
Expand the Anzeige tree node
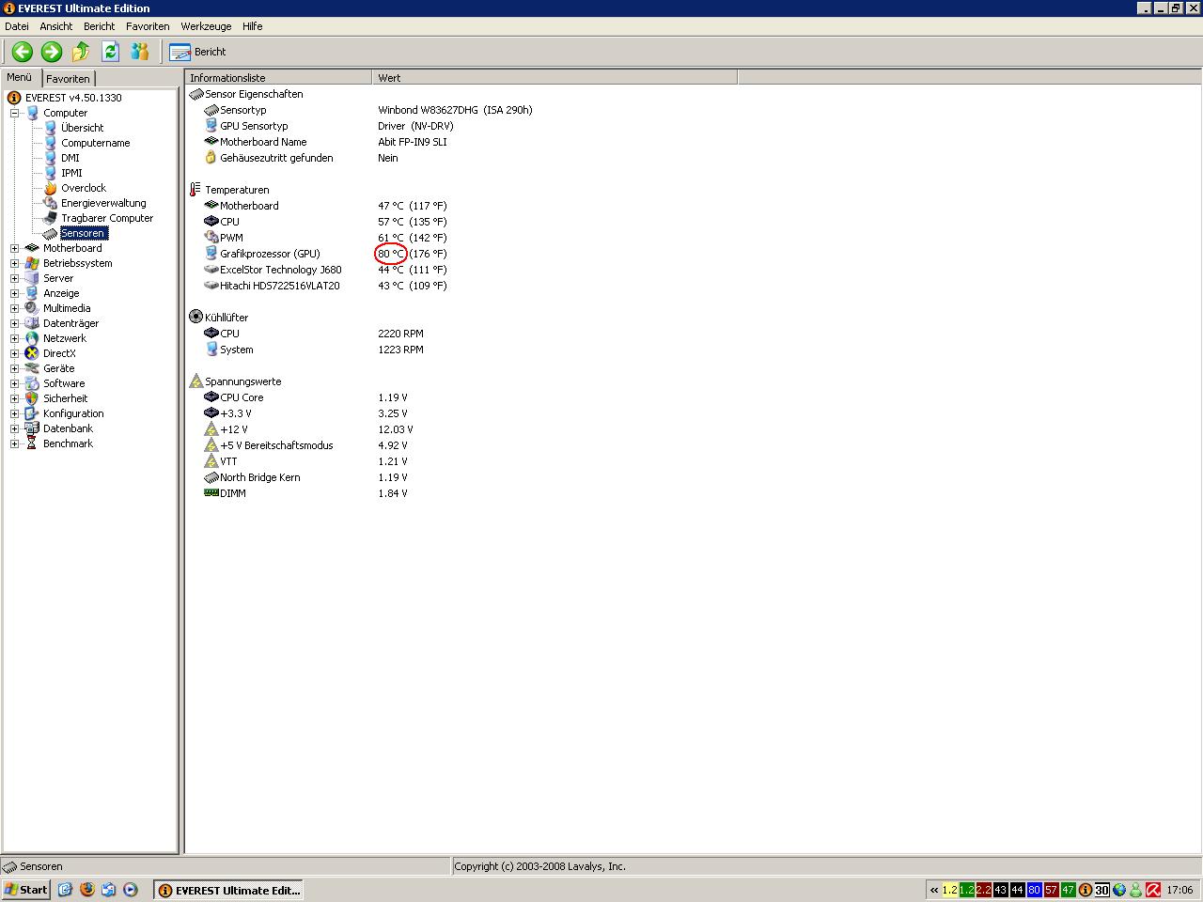pos(14,293)
